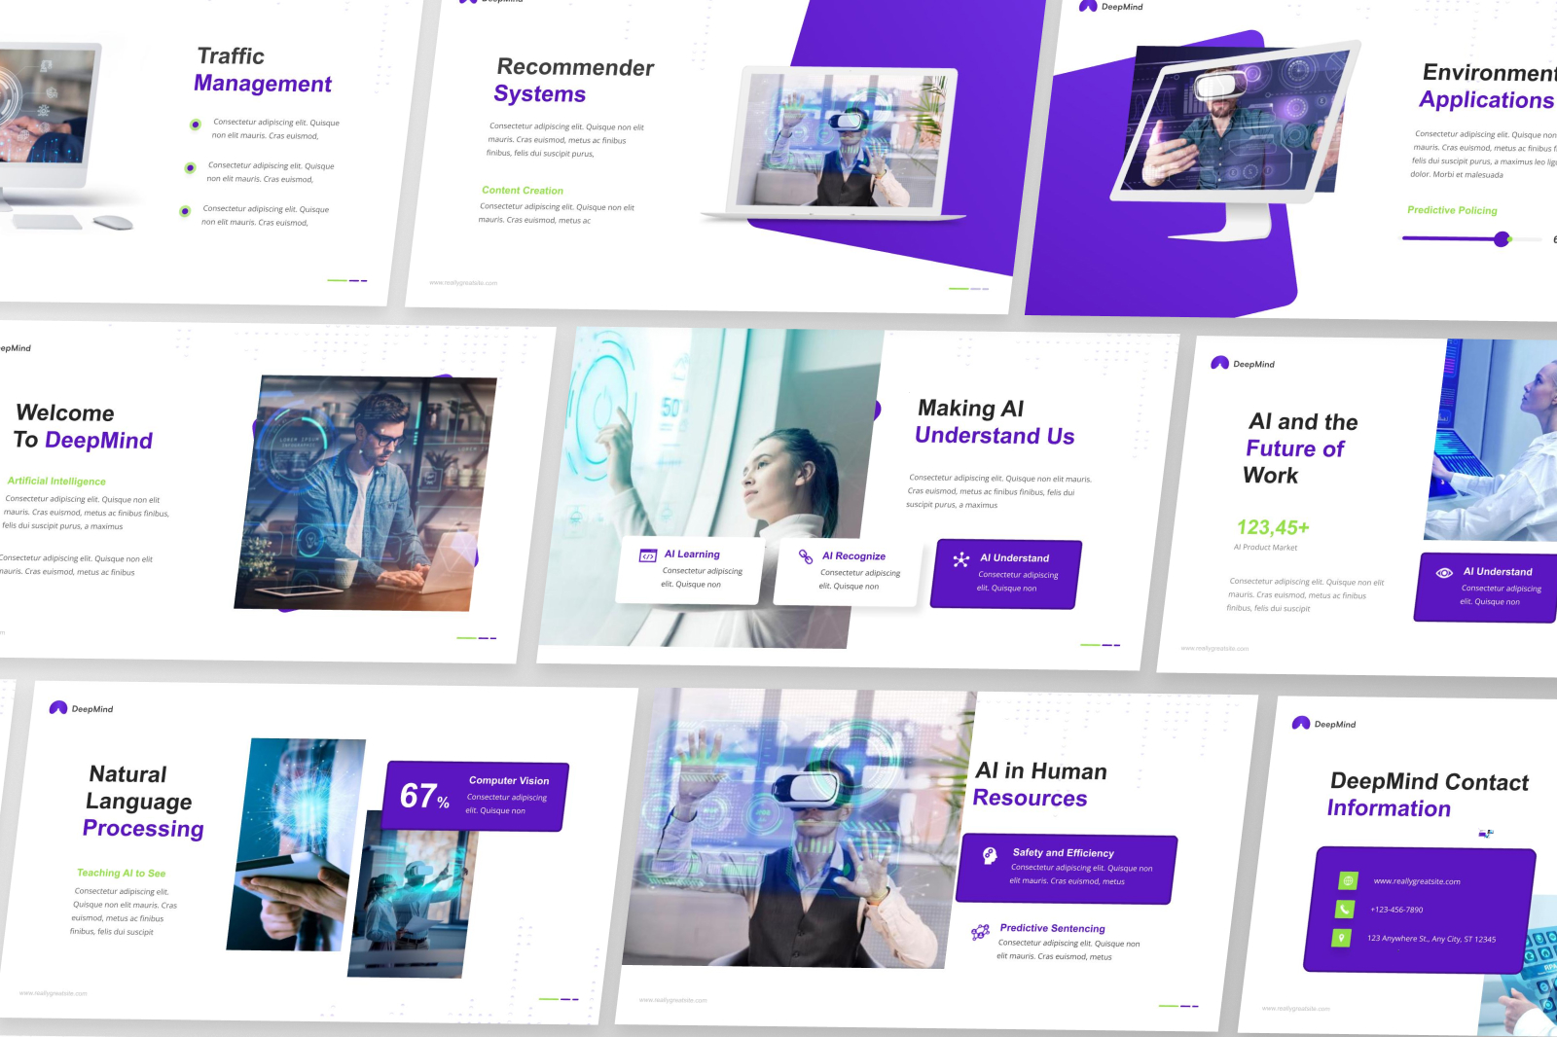Click the +123-456-7890 phone number
Viewport: 1557px width, 1037px height.
pyautogui.click(x=1396, y=909)
